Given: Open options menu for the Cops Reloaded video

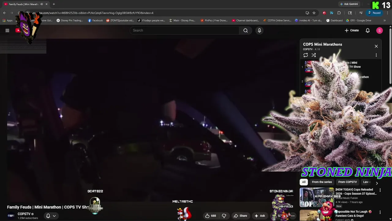Looking at the screenshot, I should coord(380,190).
